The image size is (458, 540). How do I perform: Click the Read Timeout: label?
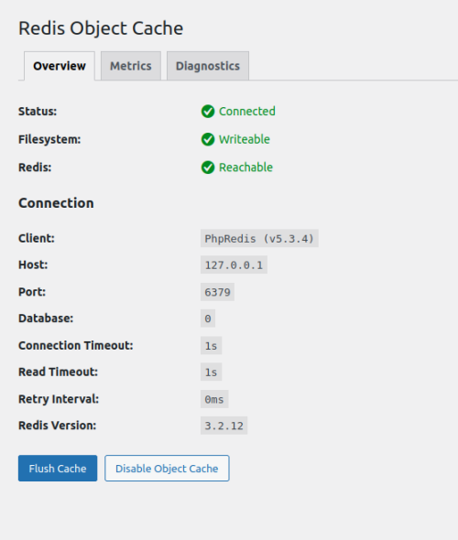(59, 372)
